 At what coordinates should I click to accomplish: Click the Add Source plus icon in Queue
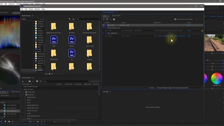[104, 19]
